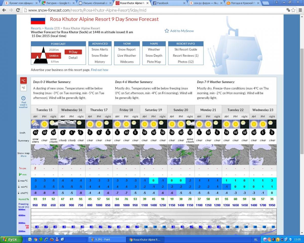This screenshot has width=304, height=243.
Task: Open the Weather link under Maps
Action: [154, 50]
